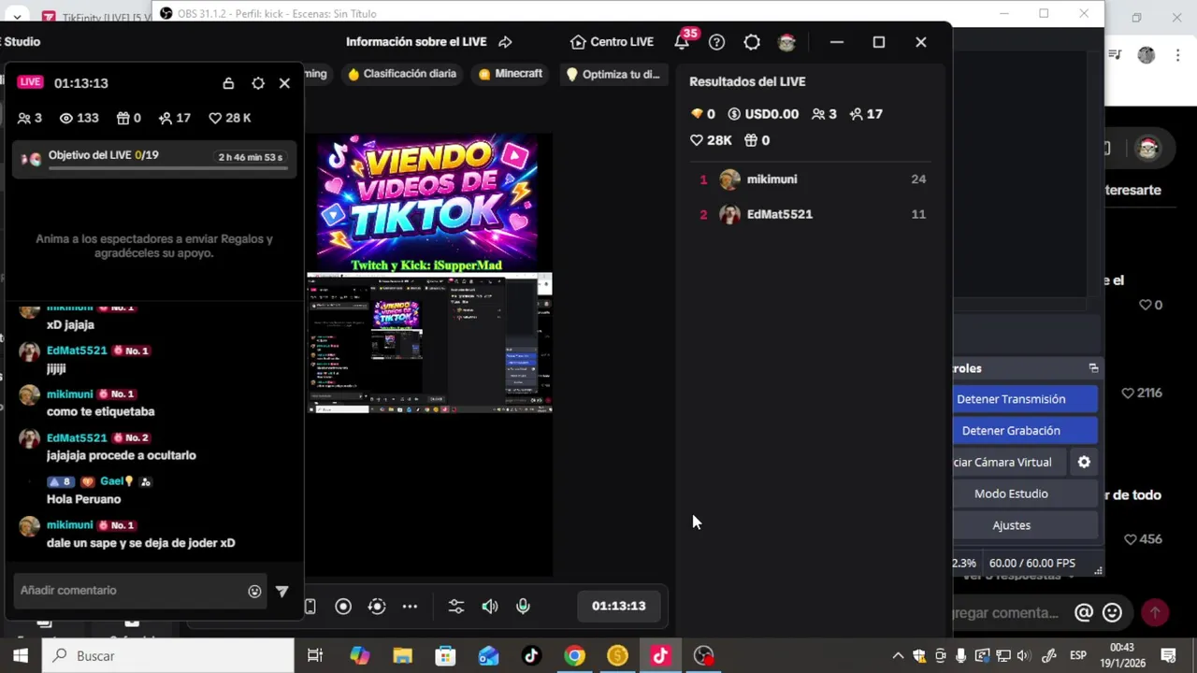Undock the OBS controls panel icon
The image size is (1197, 673).
(1093, 368)
